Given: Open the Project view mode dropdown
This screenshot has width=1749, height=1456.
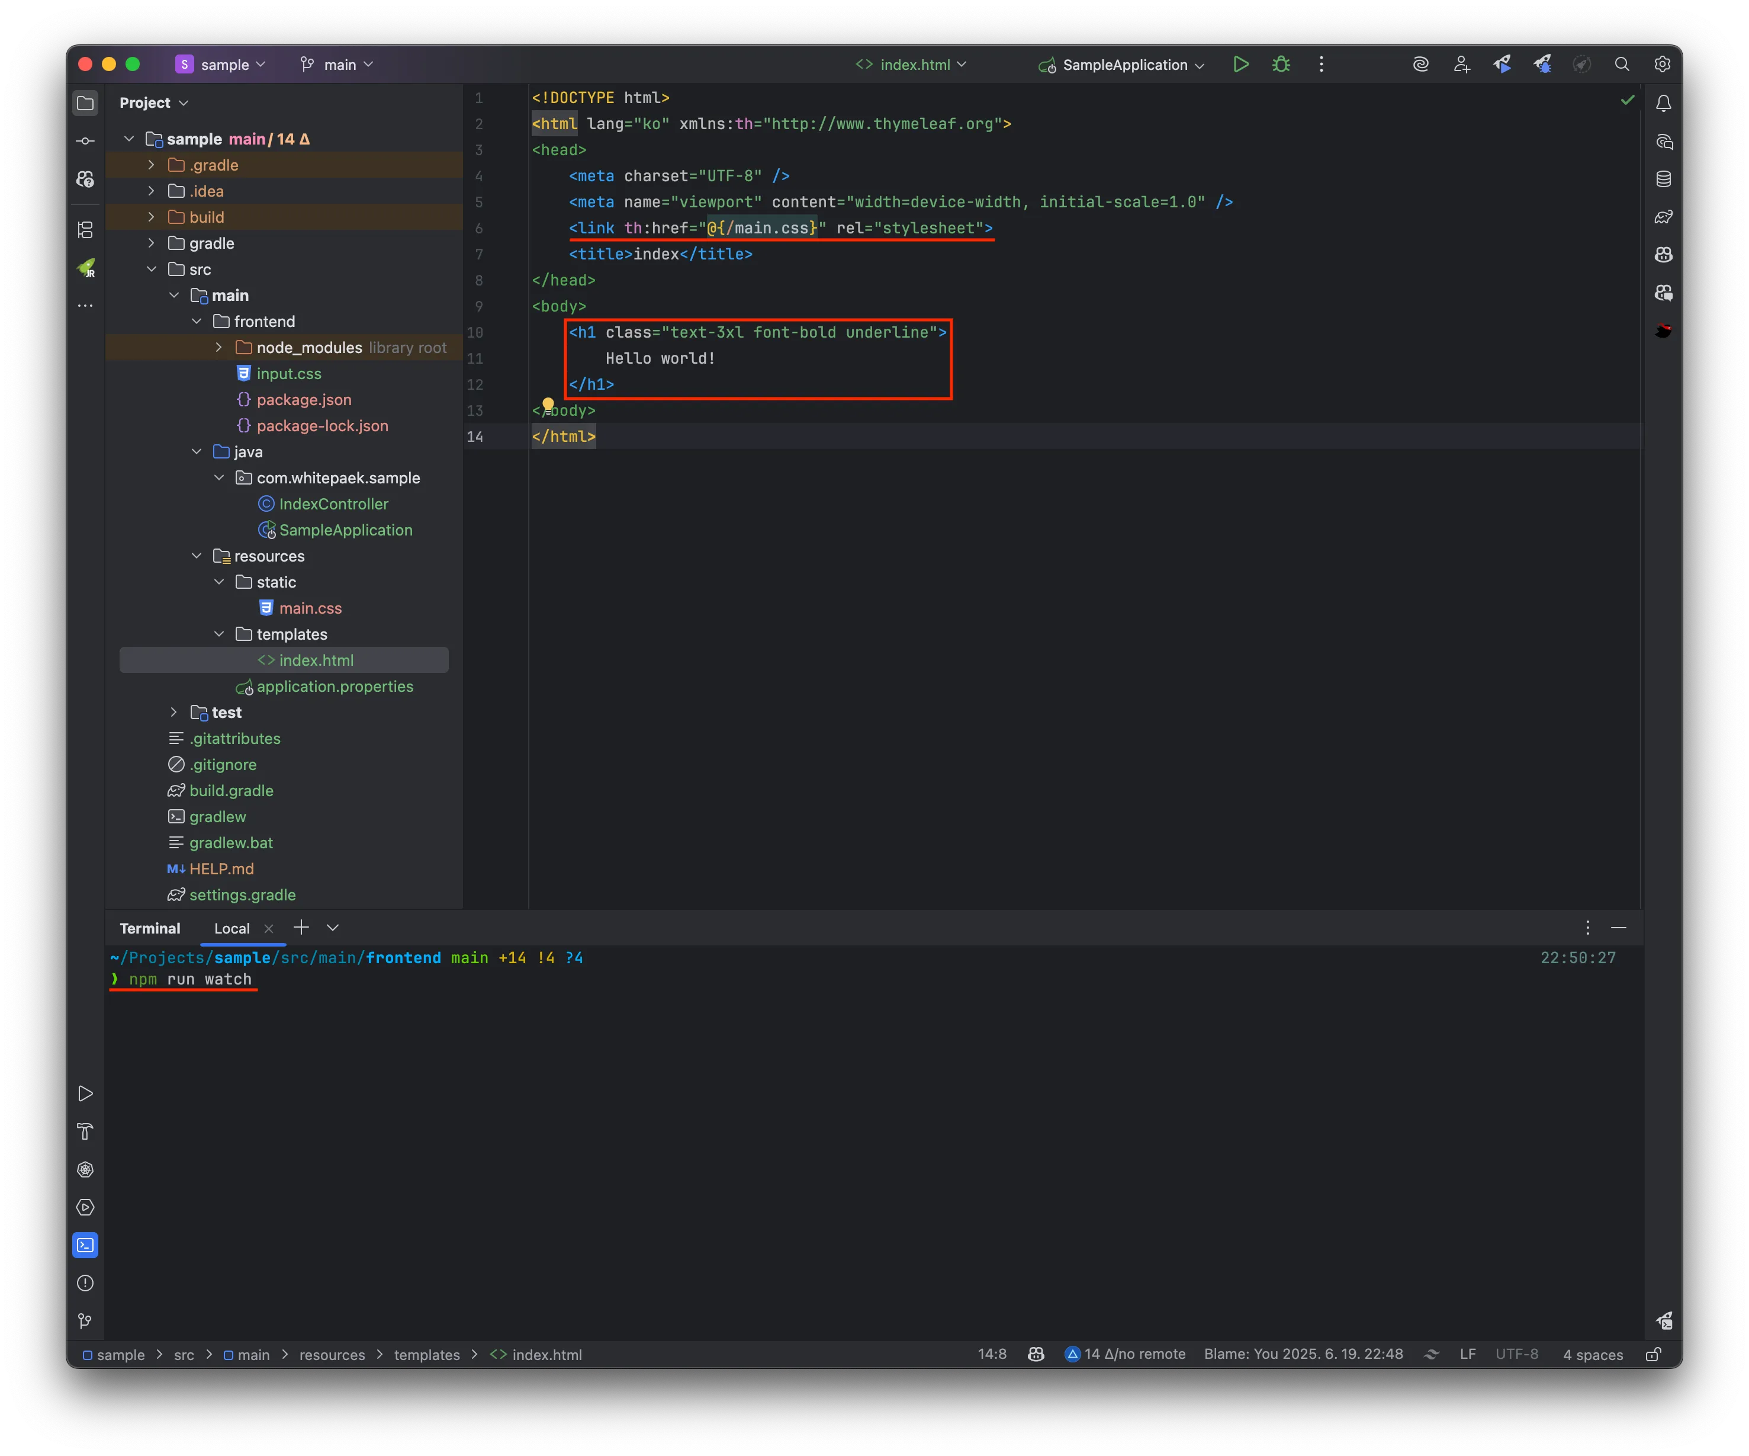Looking at the screenshot, I should (x=154, y=102).
